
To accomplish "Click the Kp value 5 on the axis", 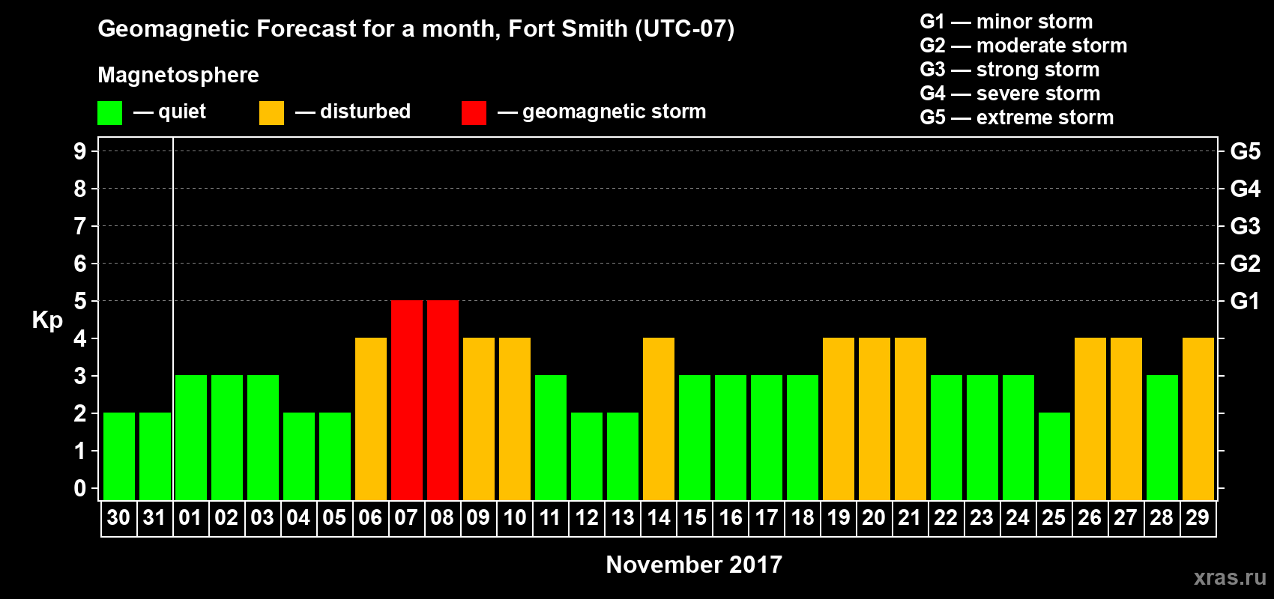I will tap(80, 301).
